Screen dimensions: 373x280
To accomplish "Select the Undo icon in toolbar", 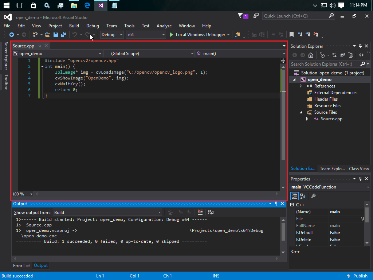I will (x=74, y=34).
